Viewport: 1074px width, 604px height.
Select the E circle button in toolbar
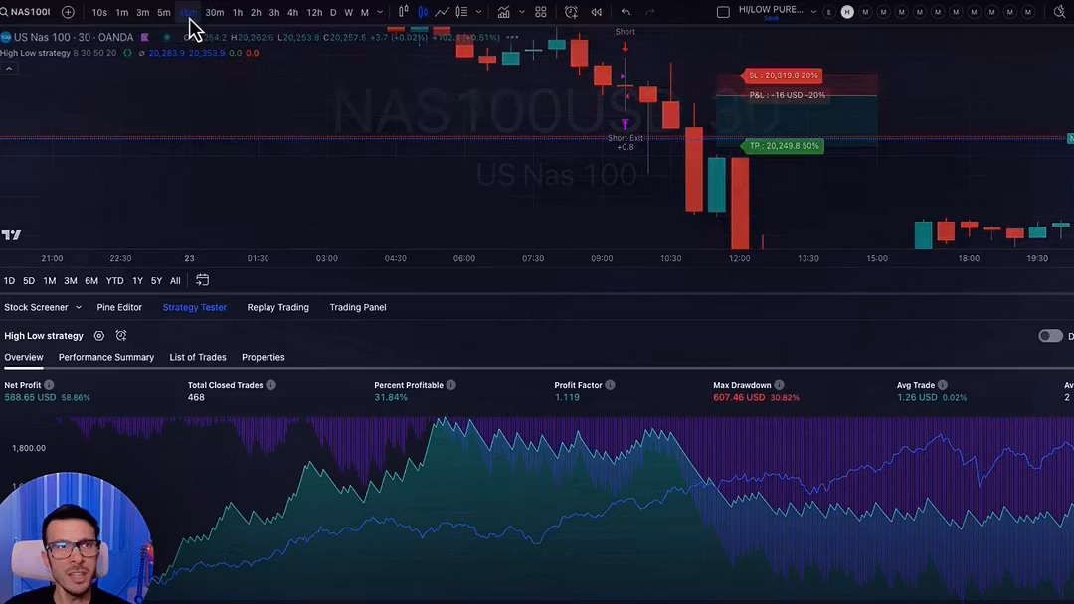(829, 12)
